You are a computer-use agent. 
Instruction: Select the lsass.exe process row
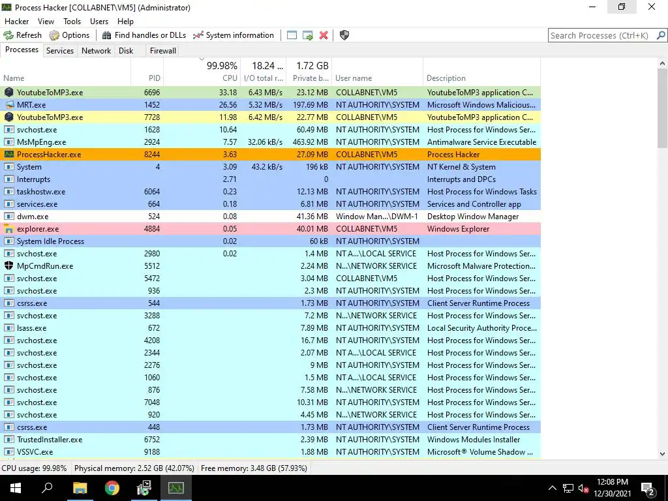271,328
